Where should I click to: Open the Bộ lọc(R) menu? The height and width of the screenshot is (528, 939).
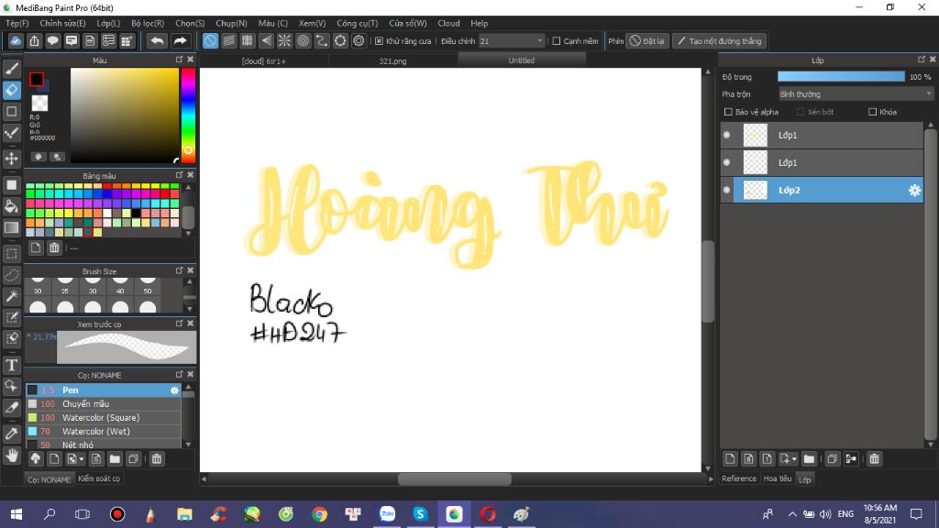click(148, 23)
